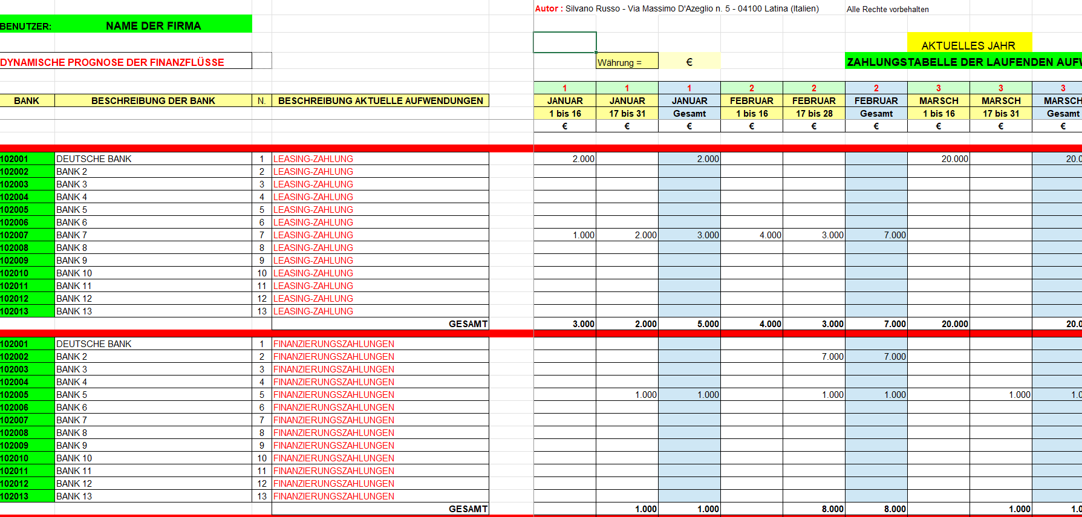Image resolution: width=1082 pixels, height=517 pixels.
Task: Click the ZAHLUNGSTABELLE DER LAUFENDEN green header
Action: point(963,62)
